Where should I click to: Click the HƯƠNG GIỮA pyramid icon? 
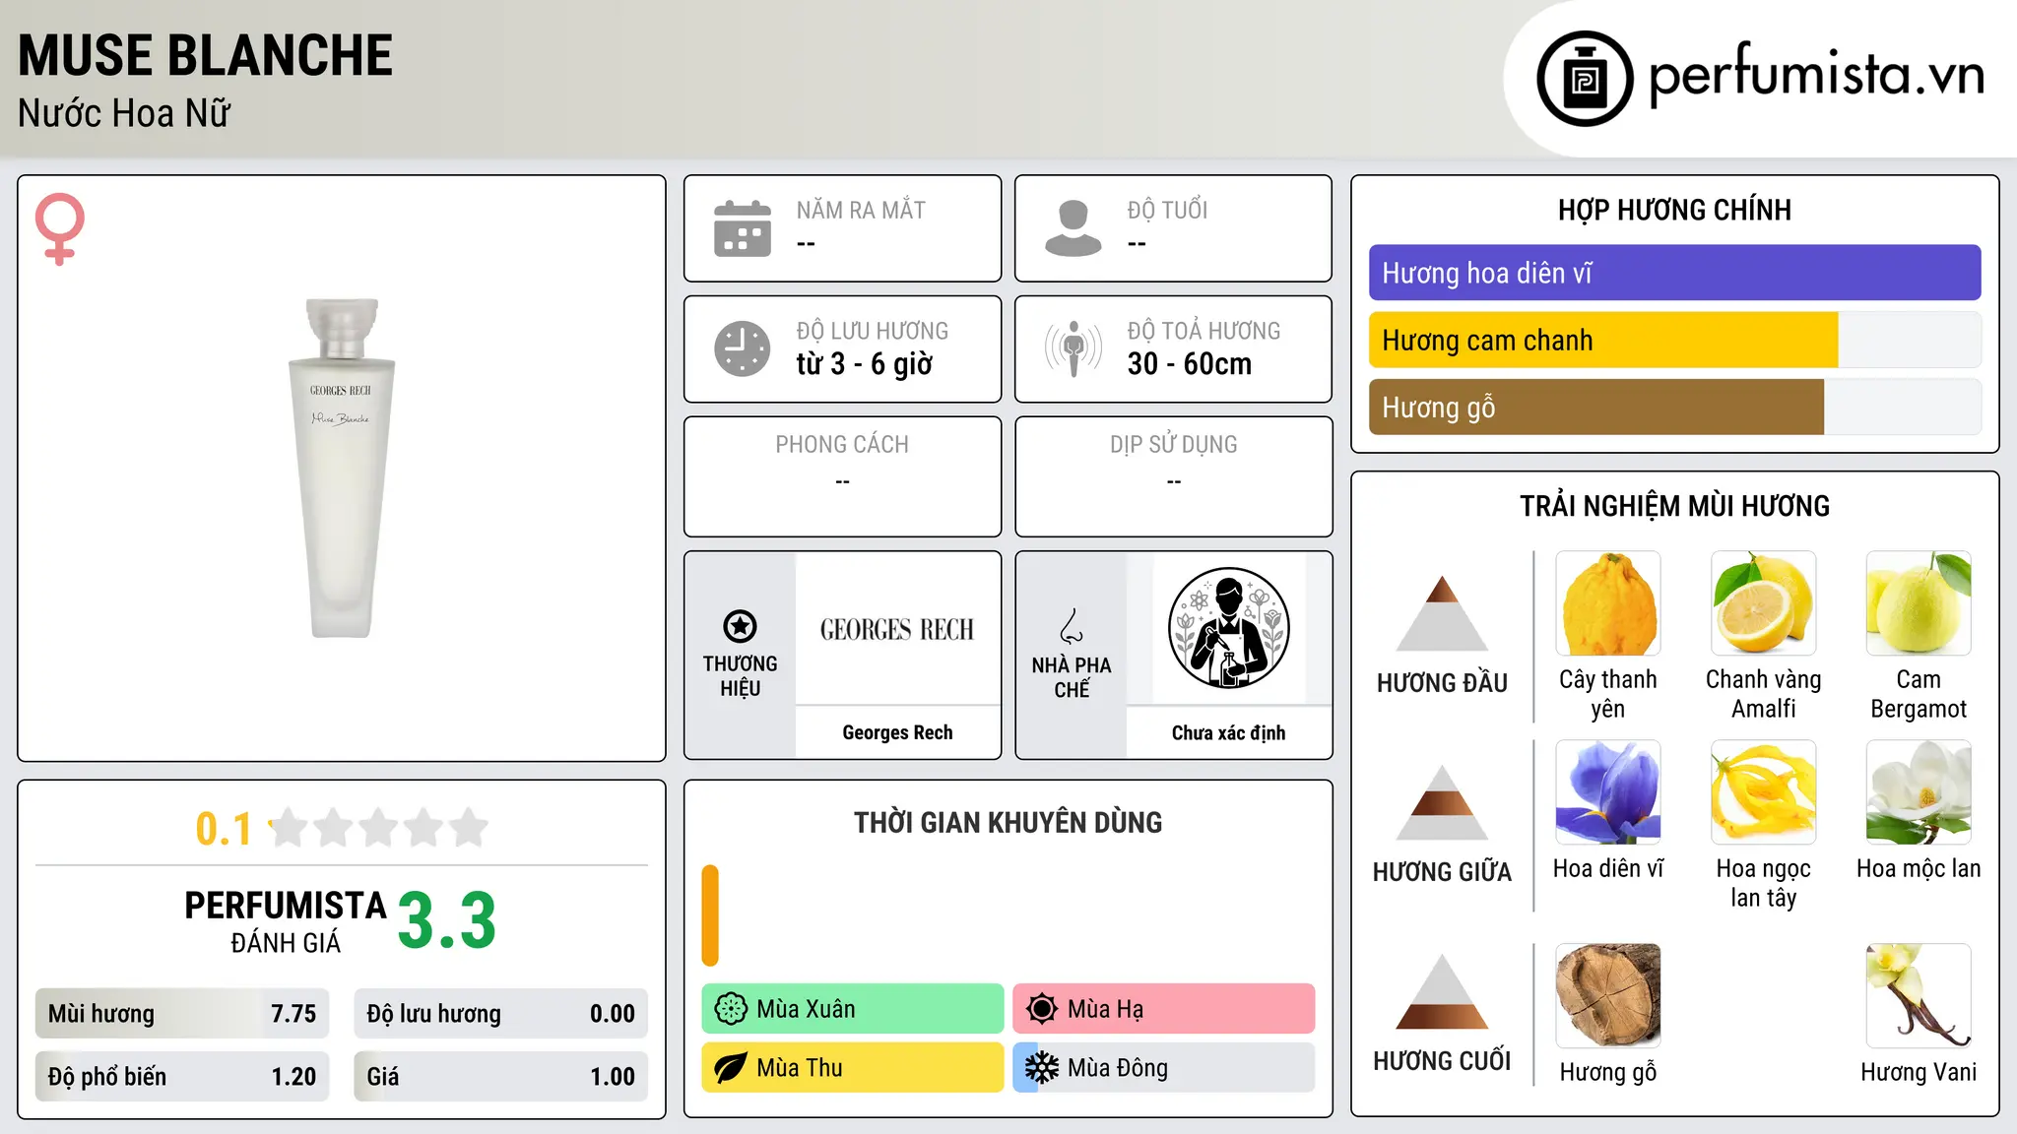[x=1442, y=802]
